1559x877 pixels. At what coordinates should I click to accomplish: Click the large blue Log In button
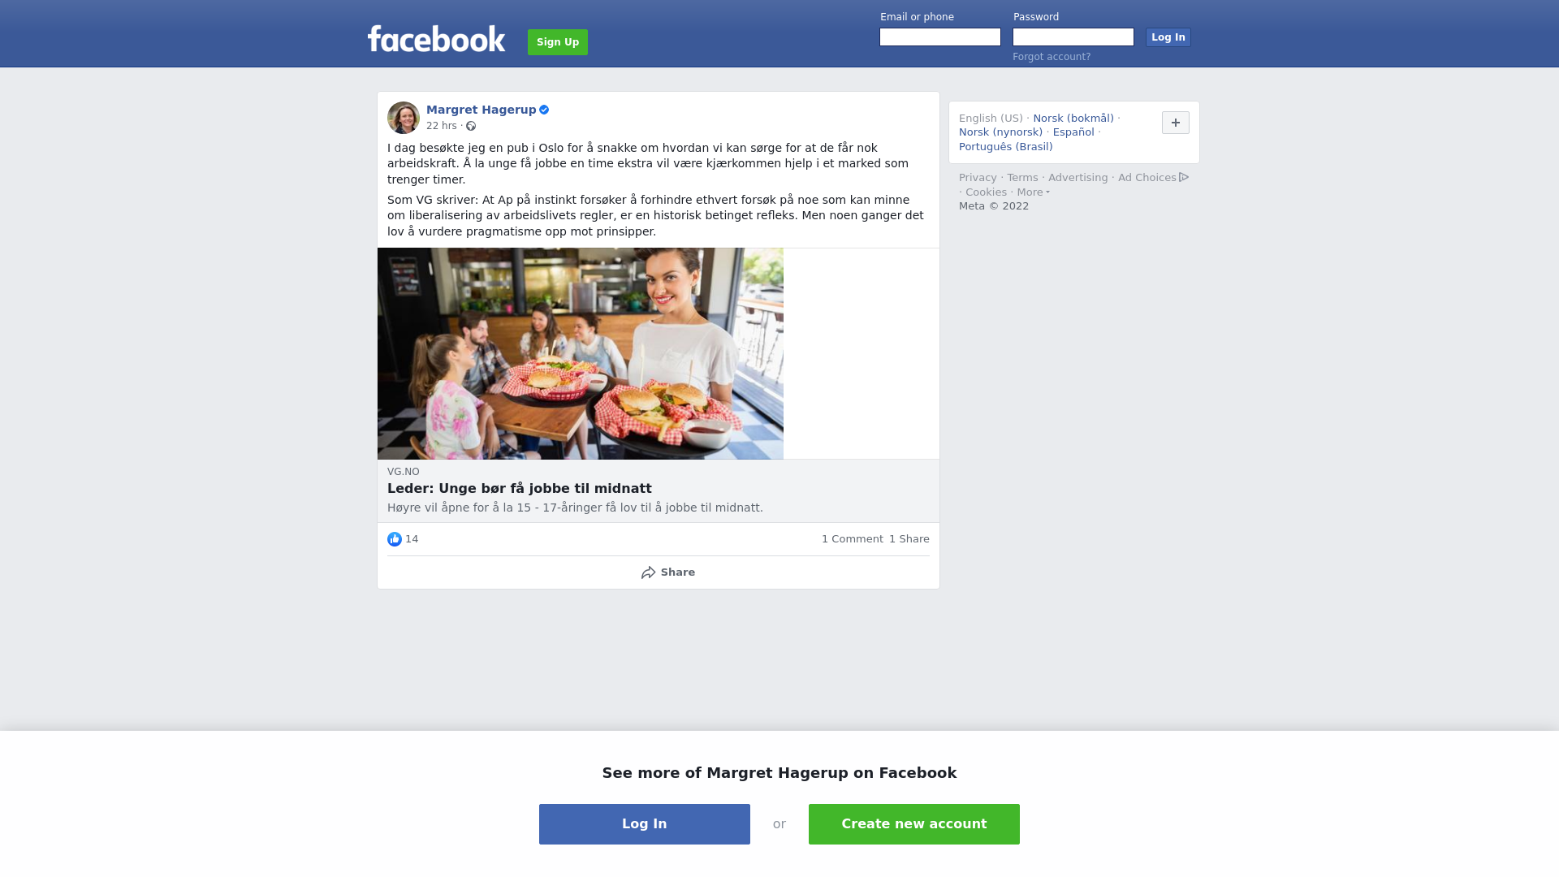coord(645,824)
